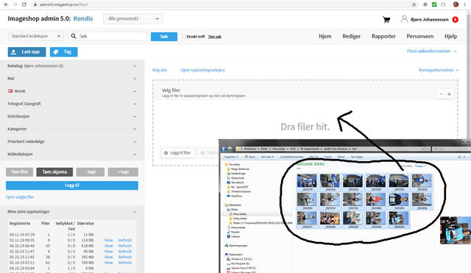Image resolution: width=471 pixels, height=273 pixels.
Task: Click the user profile icon beside Bjørn Johannessen
Action: [x=404, y=19]
